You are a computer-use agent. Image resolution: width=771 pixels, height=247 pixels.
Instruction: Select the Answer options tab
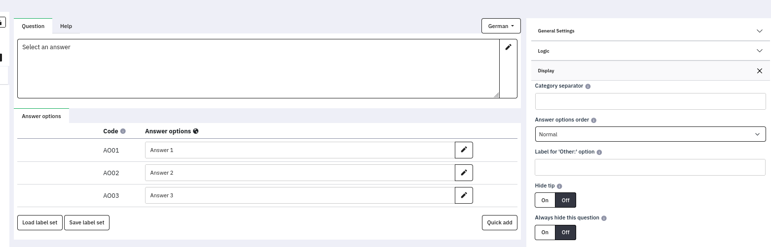pos(41,116)
